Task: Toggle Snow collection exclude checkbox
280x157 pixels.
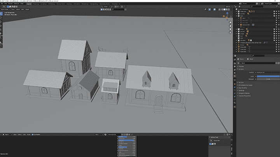Action: pyautogui.click(x=274, y=29)
